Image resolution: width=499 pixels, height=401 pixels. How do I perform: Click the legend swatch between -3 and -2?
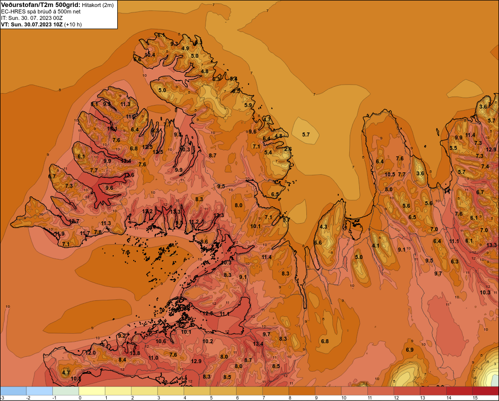[x=13, y=391]
